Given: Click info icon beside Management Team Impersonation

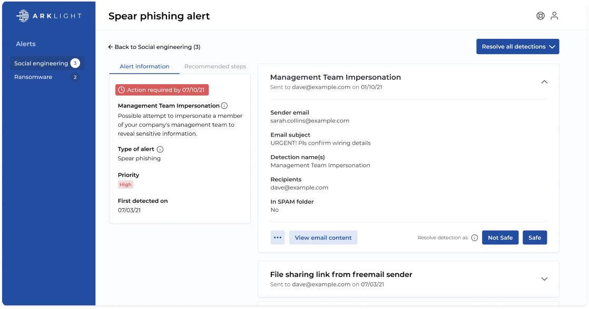Looking at the screenshot, I should coord(224,106).
